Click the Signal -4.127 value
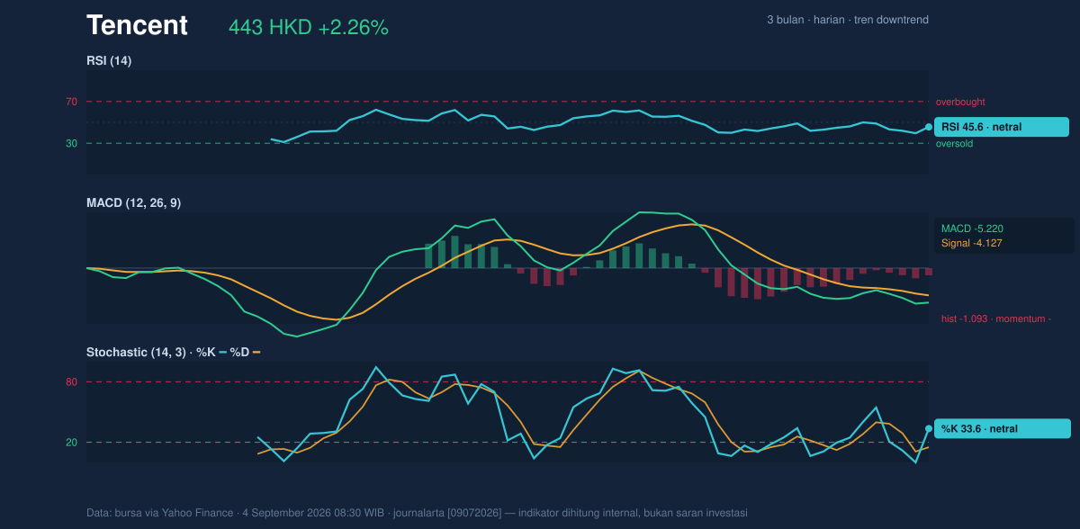The height and width of the screenshot is (529, 1080). [x=972, y=243]
